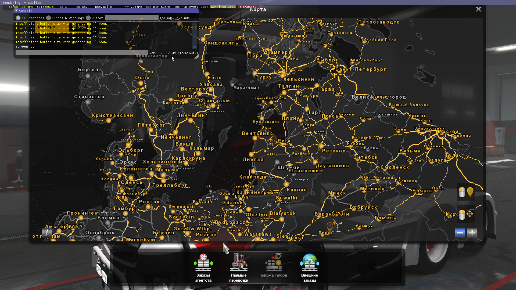Image resolution: width=516 pixels, height=290 pixels.
Task: Click the Białystok city label
Action: (x=283, y=213)
